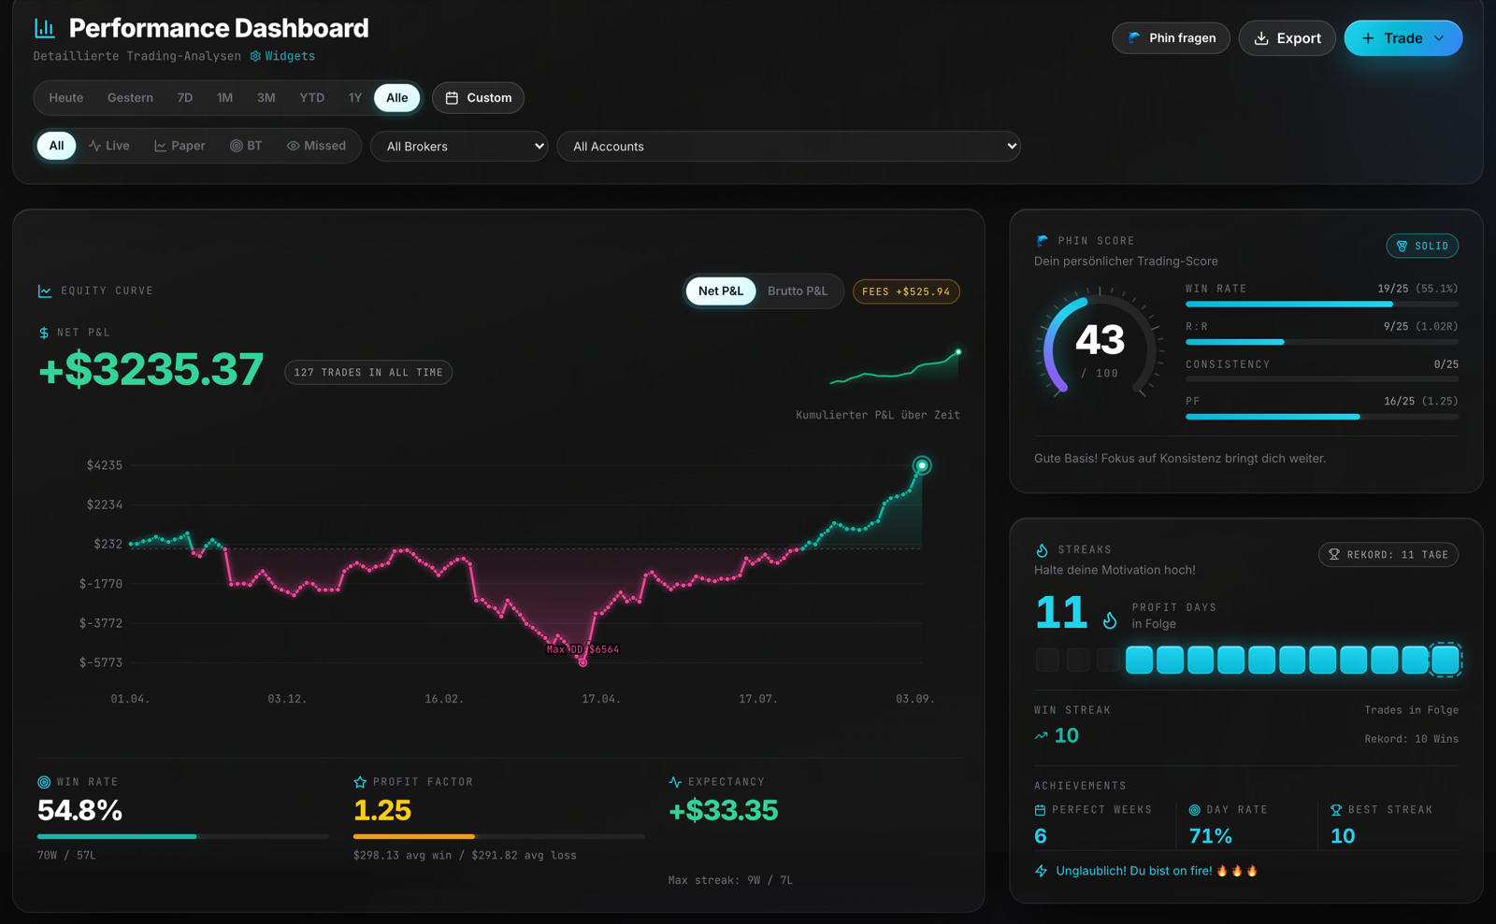The height and width of the screenshot is (924, 1496).
Task: Filter by Paper trades
Action: pyautogui.click(x=180, y=146)
